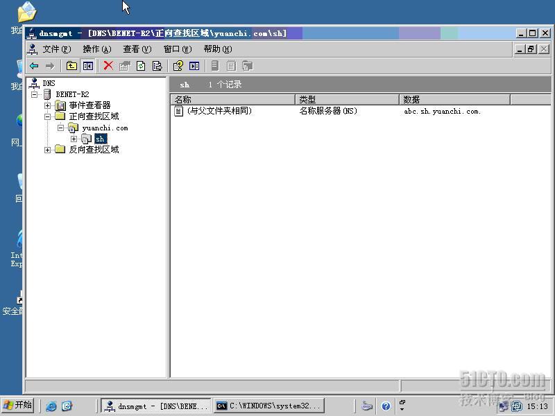
Task: Open the 文件(F) menu
Action: click(x=57, y=49)
